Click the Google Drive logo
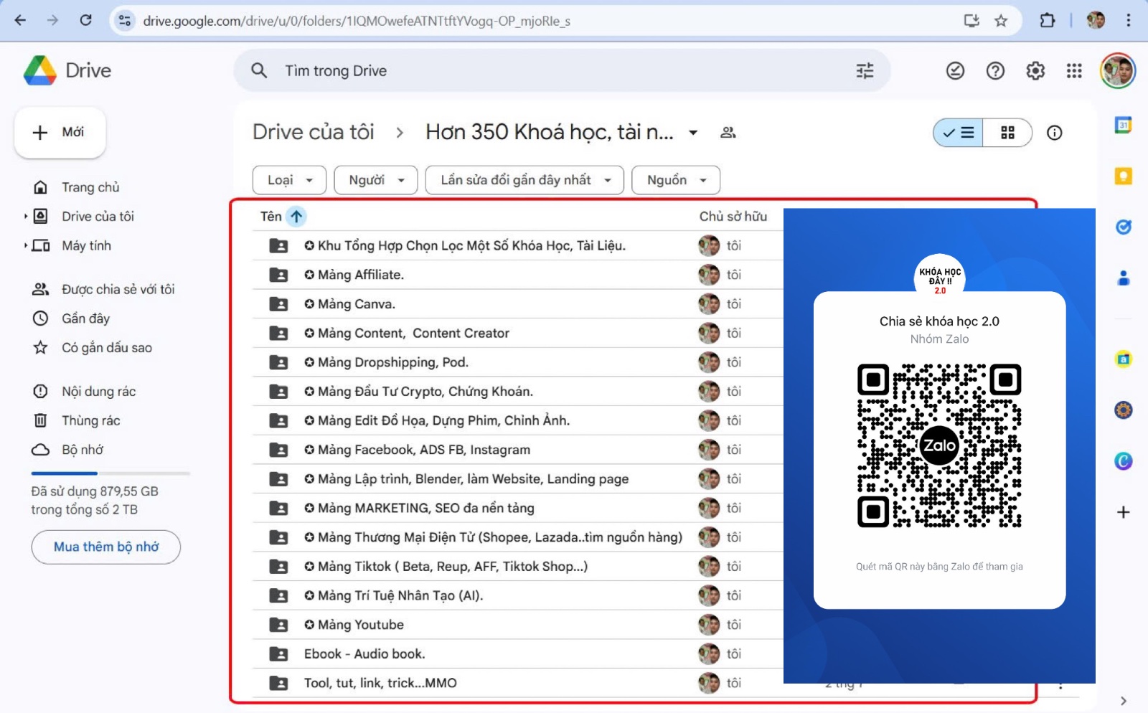1148x713 pixels. point(40,70)
